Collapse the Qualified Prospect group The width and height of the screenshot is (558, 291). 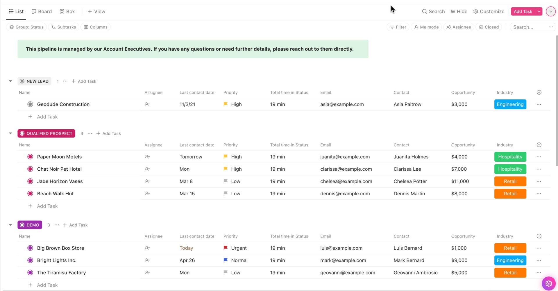point(10,133)
